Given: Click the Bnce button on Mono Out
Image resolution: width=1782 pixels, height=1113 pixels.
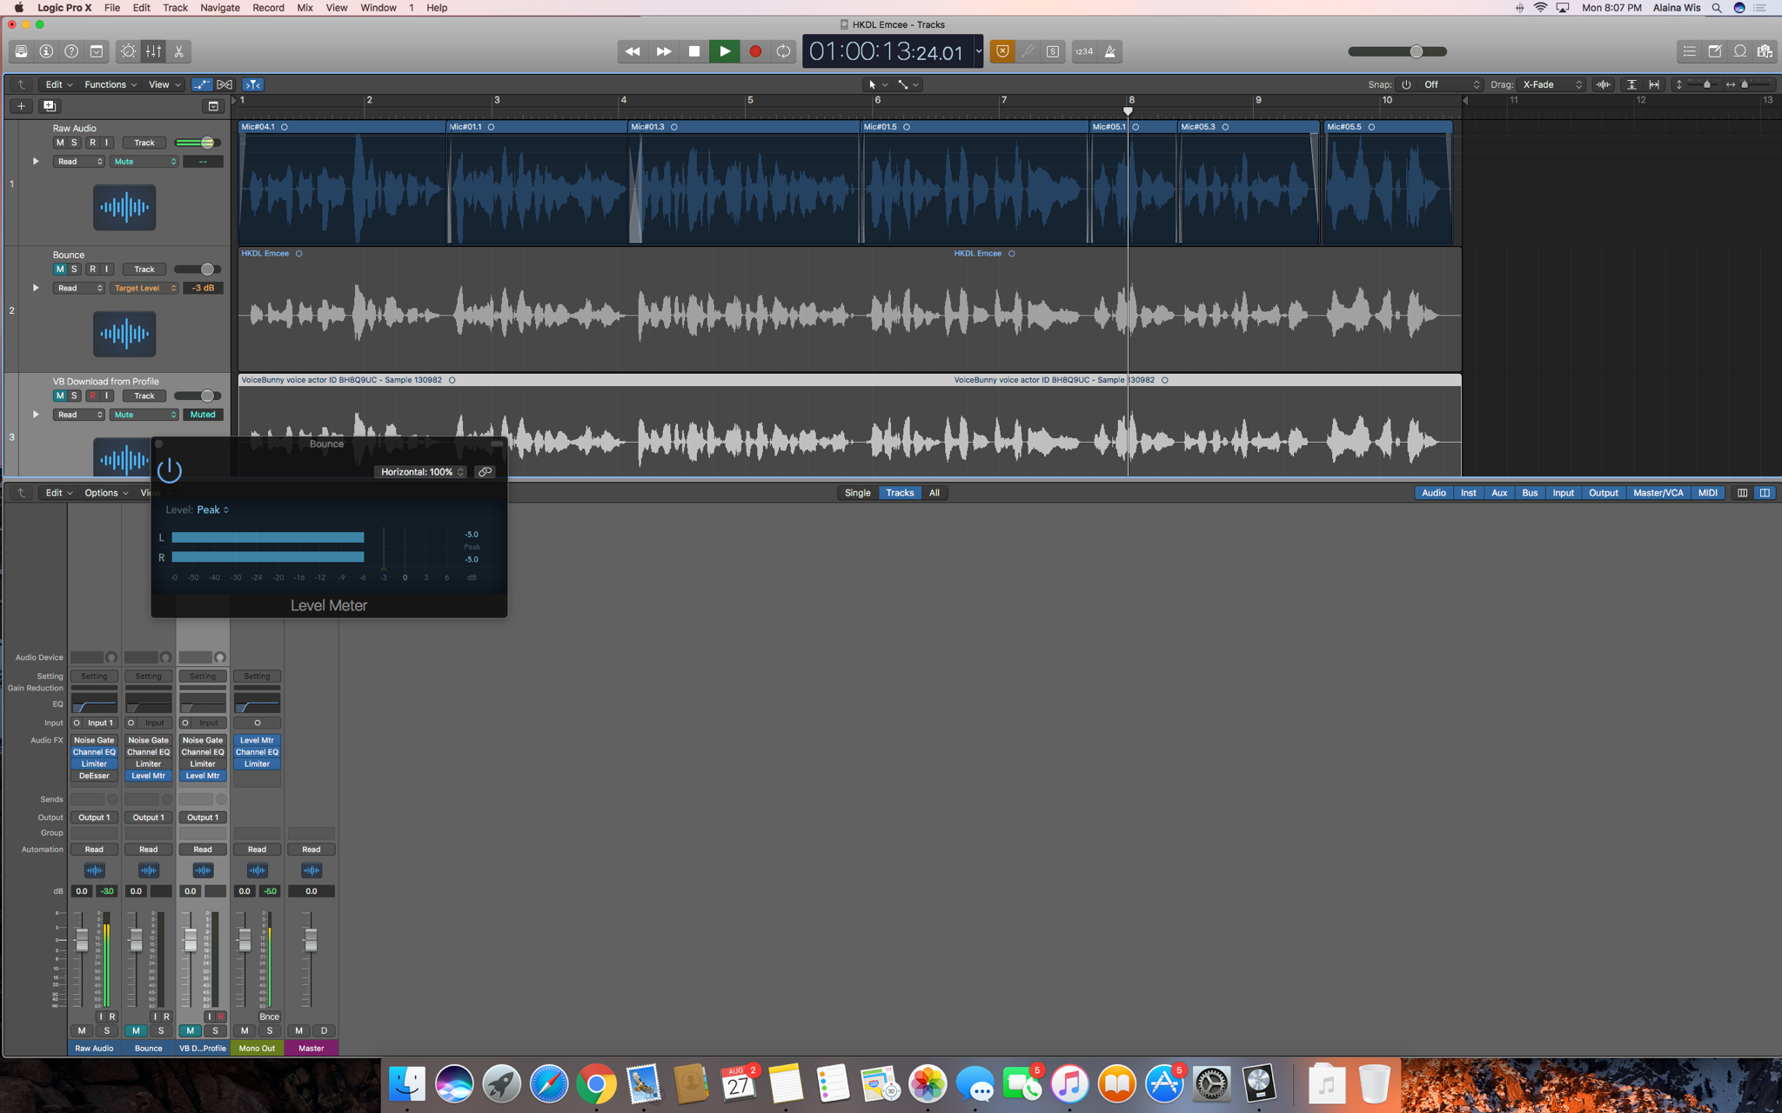Looking at the screenshot, I should (269, 1016).
